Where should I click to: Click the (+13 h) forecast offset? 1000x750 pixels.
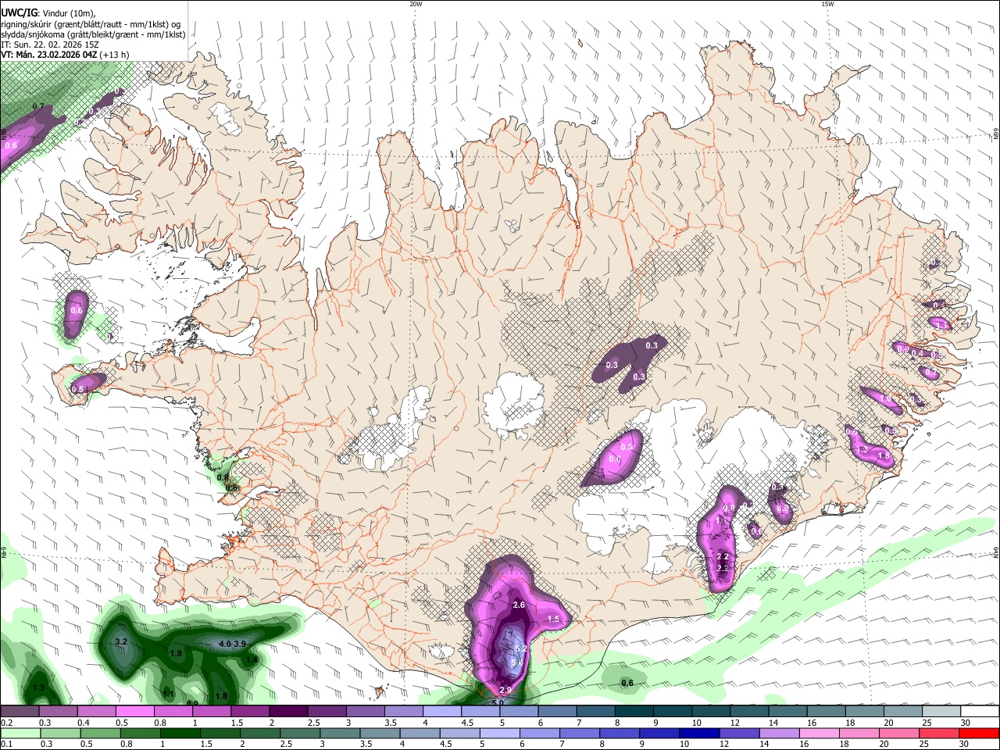coord(115,55)
